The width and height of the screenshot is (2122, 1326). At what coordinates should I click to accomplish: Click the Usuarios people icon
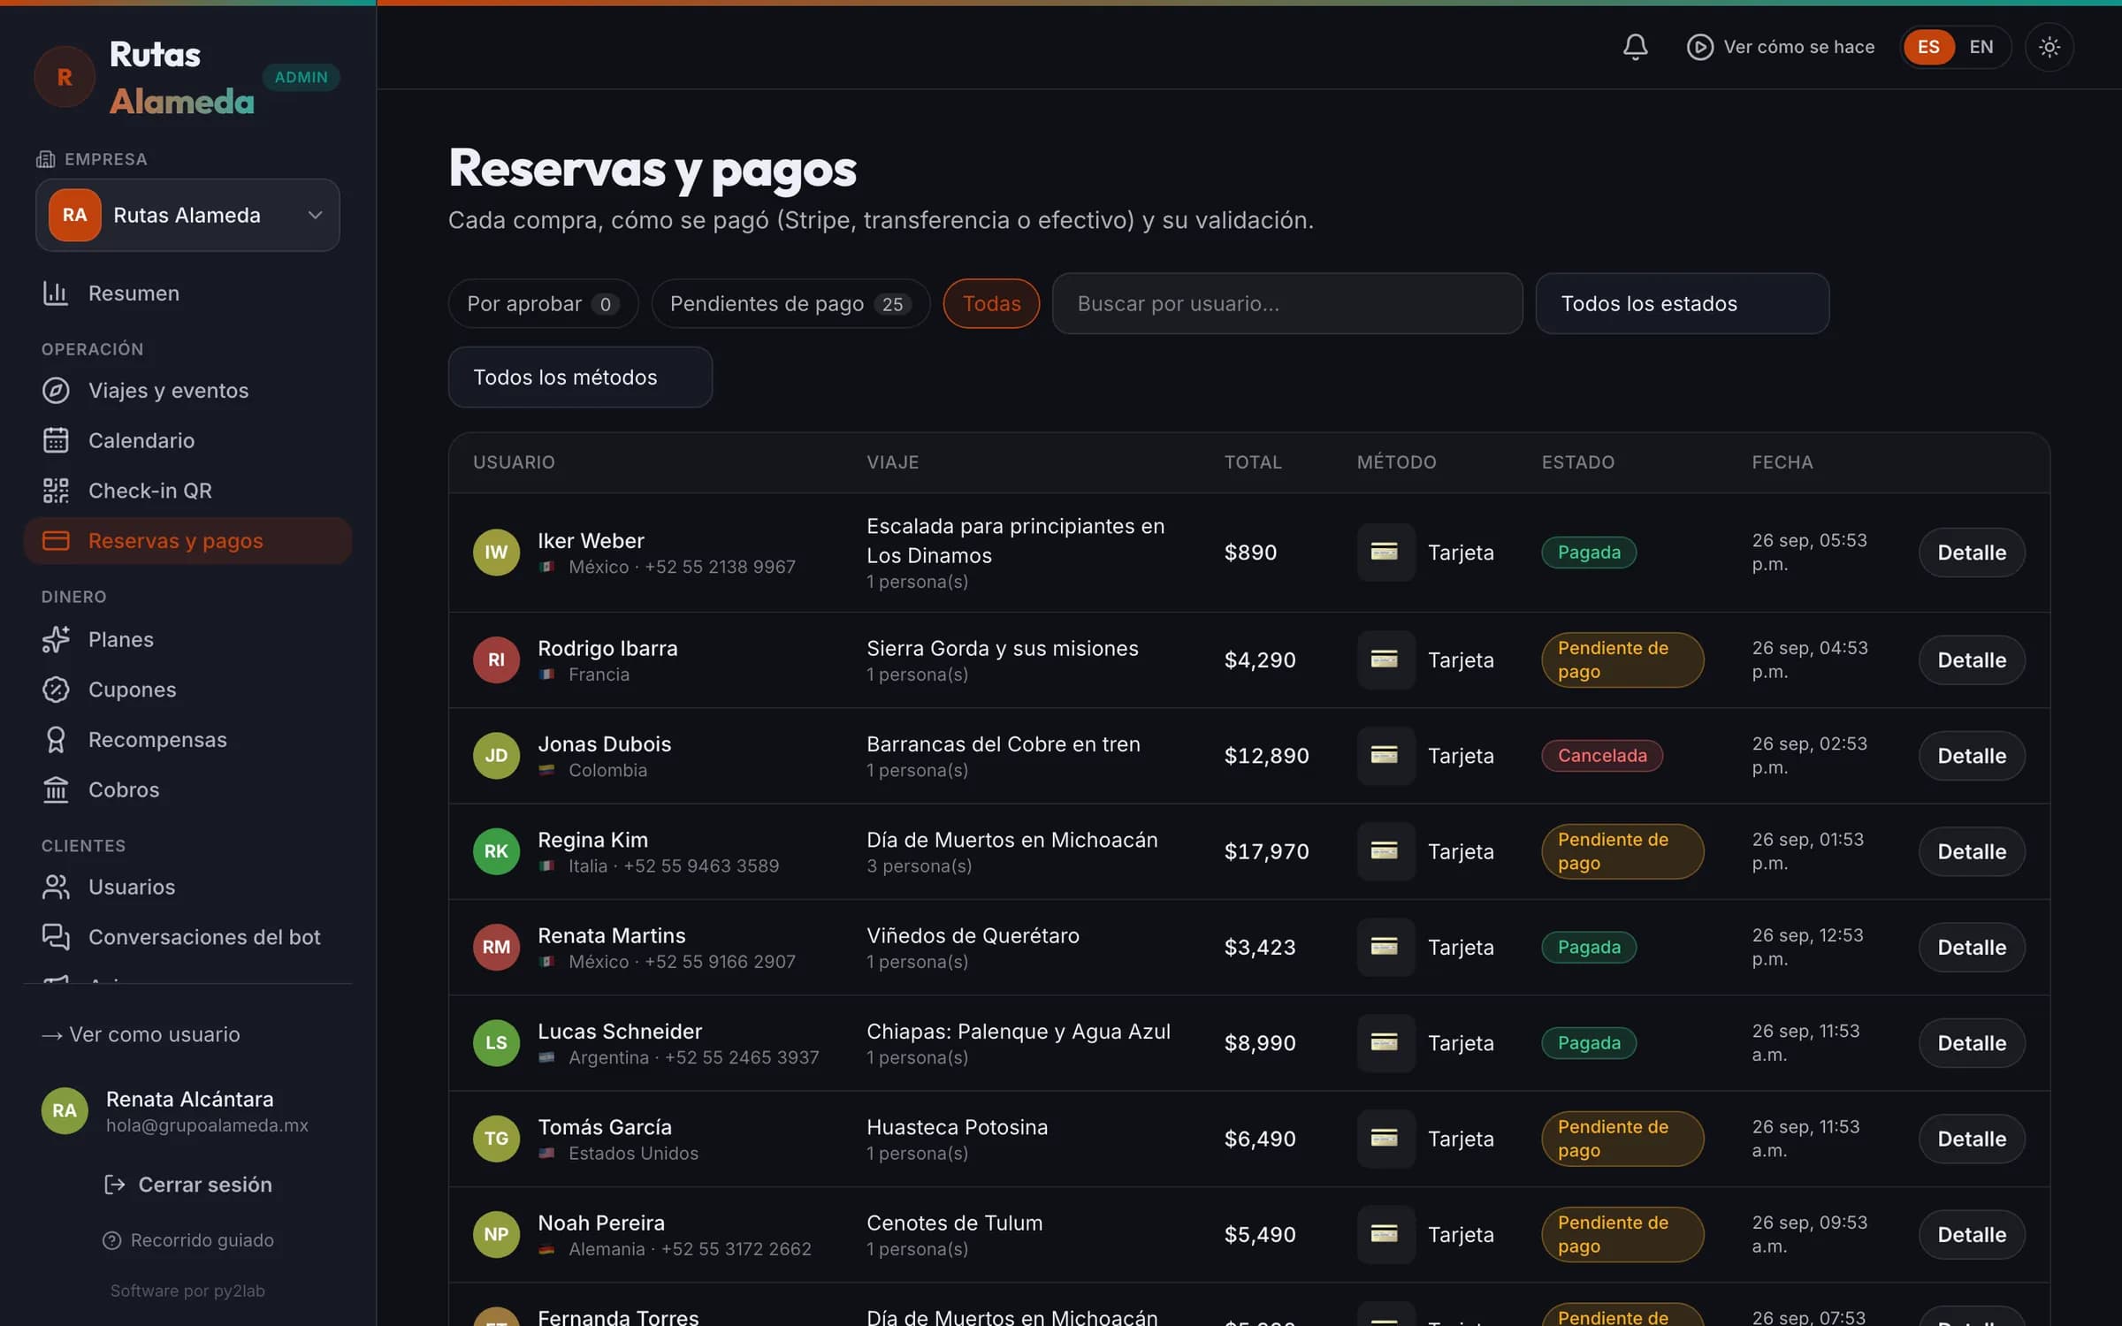coord(56,887)
